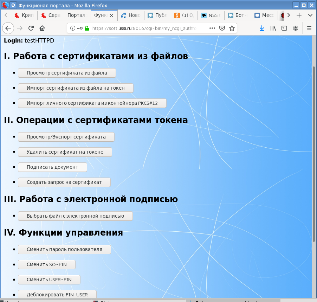
Task: Save page to Pocket icon
Action: pyautogui.click(x=222, y=28)
